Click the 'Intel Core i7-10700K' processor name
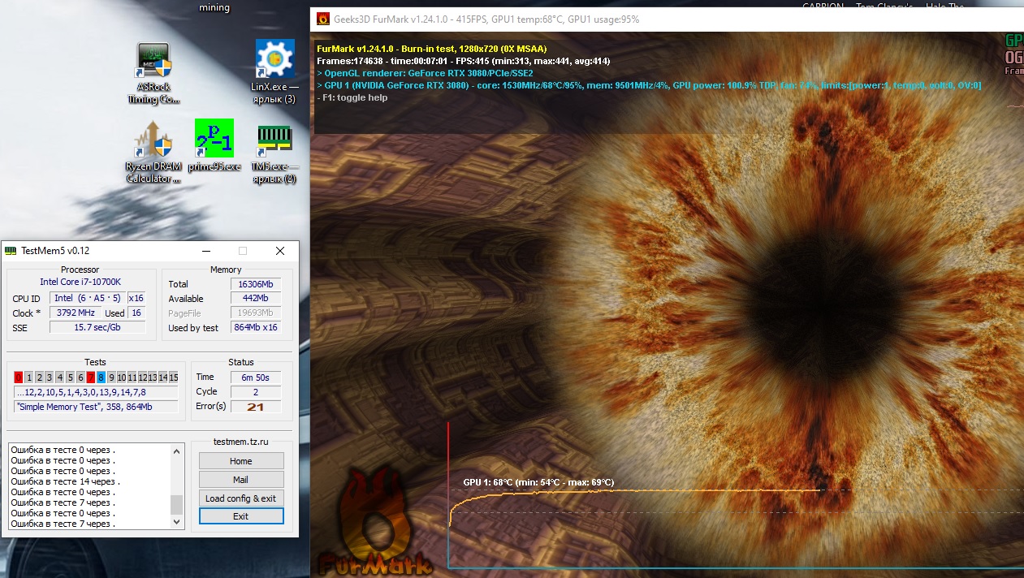 [x=80, y=282]
